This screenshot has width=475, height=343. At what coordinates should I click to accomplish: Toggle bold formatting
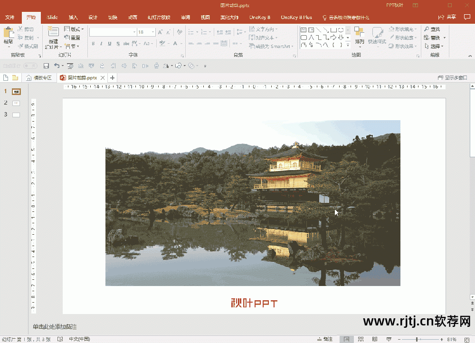point(93,44)
